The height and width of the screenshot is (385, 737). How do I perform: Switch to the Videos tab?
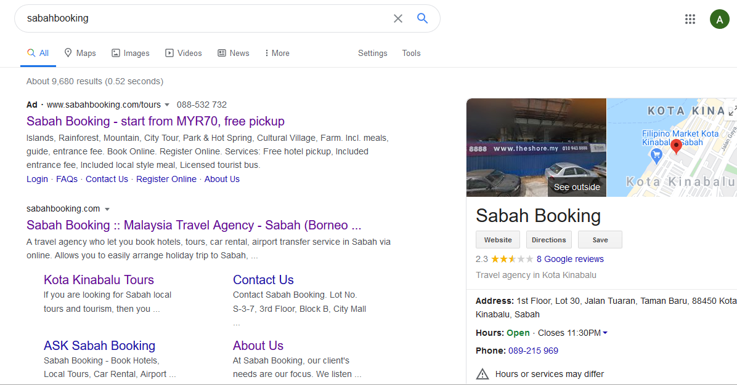click(x=183, y=53)
